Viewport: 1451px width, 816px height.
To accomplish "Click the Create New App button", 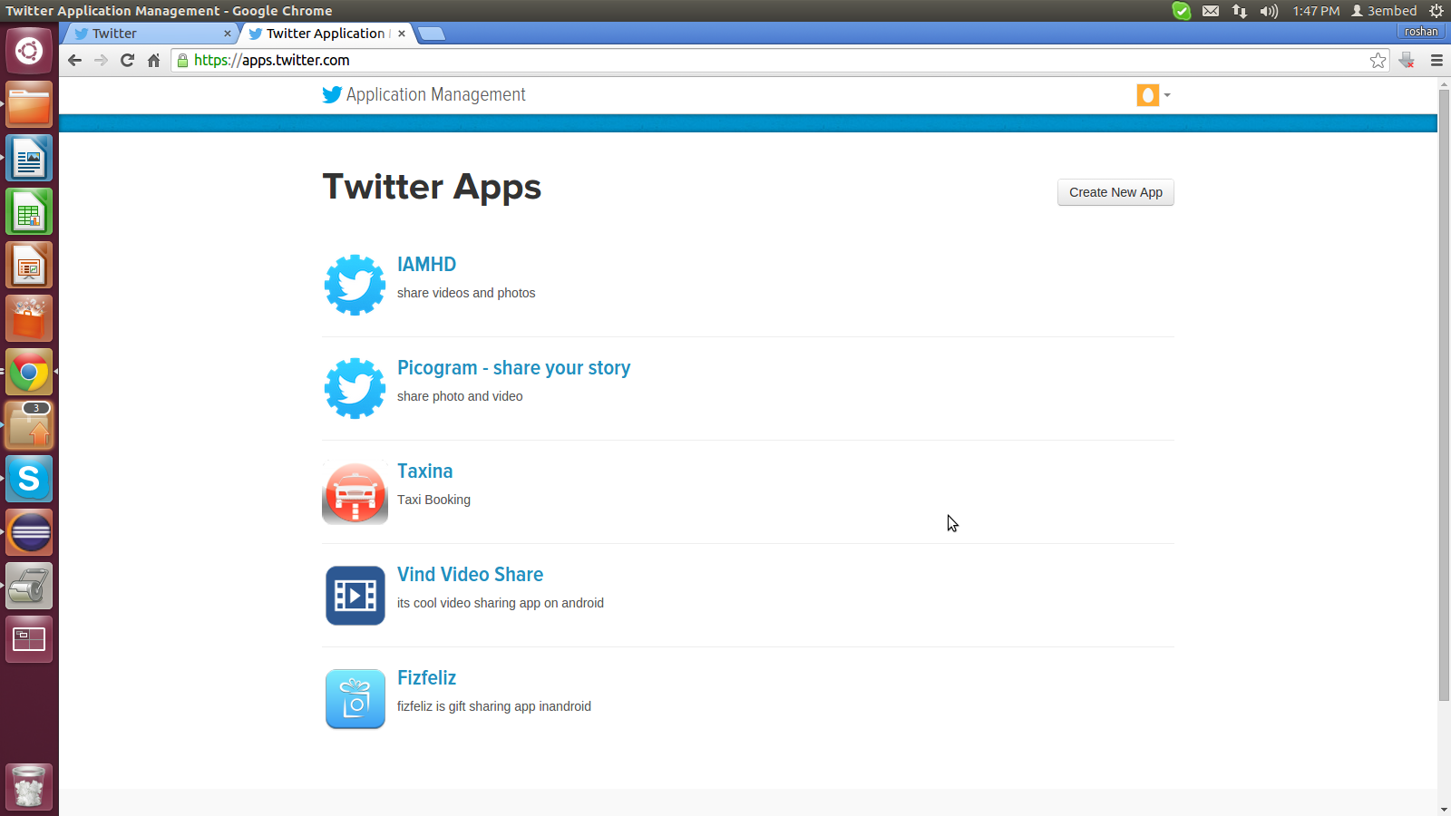I will point(1115,192).
